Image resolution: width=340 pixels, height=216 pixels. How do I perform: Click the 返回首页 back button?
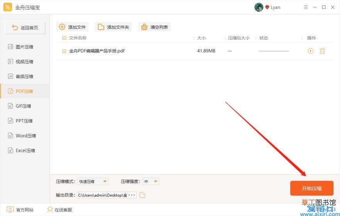(25, 27)
